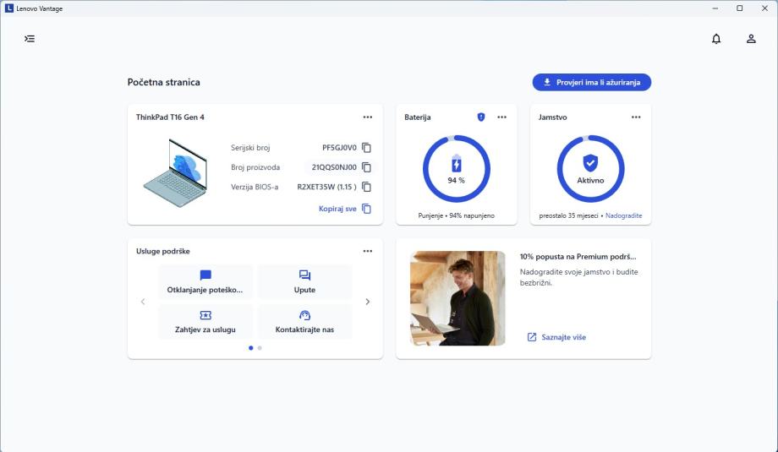The image size is (778, 452).
Task: Click the battery shield status icon
Action: pos(481,117)
